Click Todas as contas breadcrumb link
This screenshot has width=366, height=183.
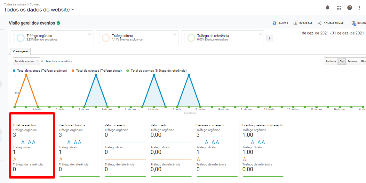pos(15,4)
